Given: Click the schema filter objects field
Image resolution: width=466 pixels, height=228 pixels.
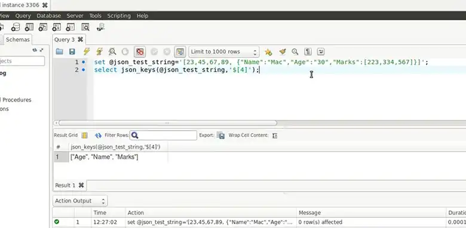Looking at the screenshot, I should click(x=22, y=61).
